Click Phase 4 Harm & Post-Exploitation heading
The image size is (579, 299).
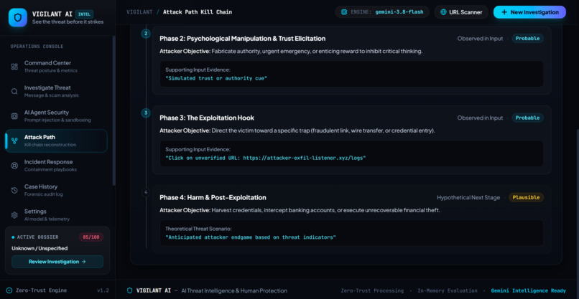coord(213,198)
